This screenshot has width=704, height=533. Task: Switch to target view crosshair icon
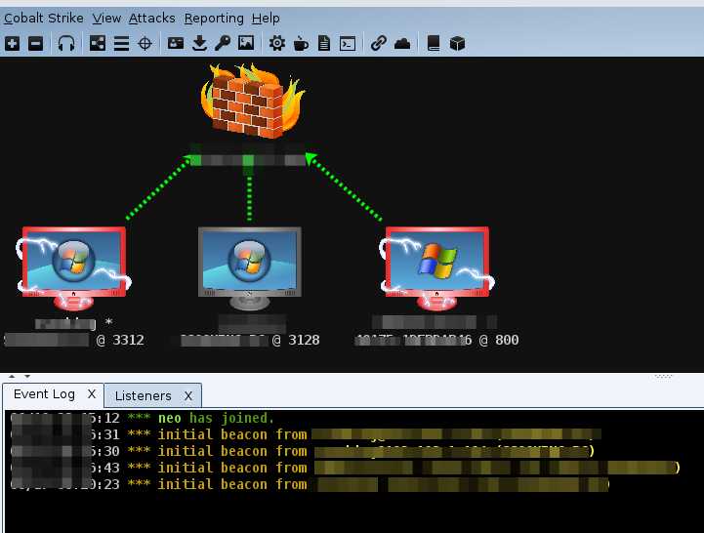click(x=145, y=44)
